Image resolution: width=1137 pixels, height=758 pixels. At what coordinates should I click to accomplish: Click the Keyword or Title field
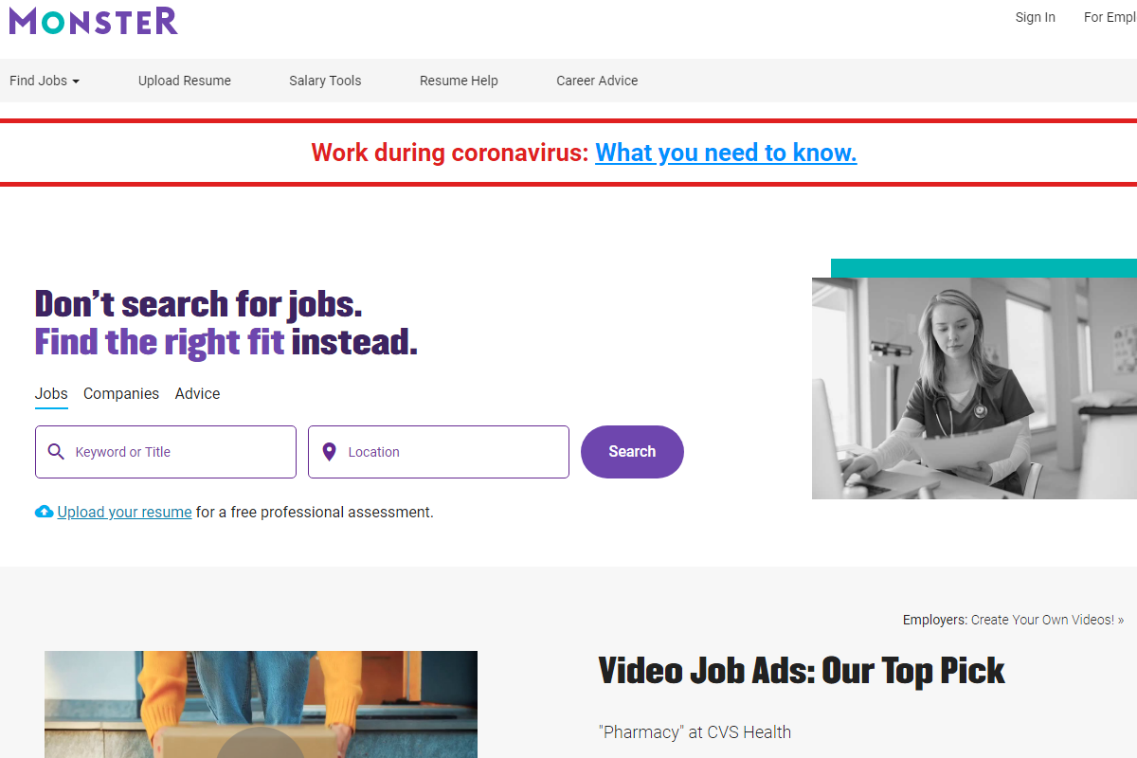166,452
